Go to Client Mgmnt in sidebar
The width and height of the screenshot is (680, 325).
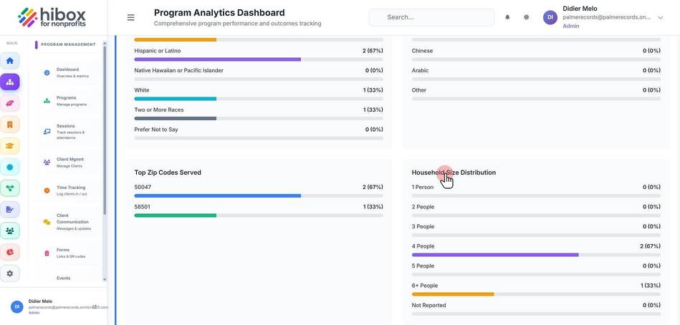70,162
